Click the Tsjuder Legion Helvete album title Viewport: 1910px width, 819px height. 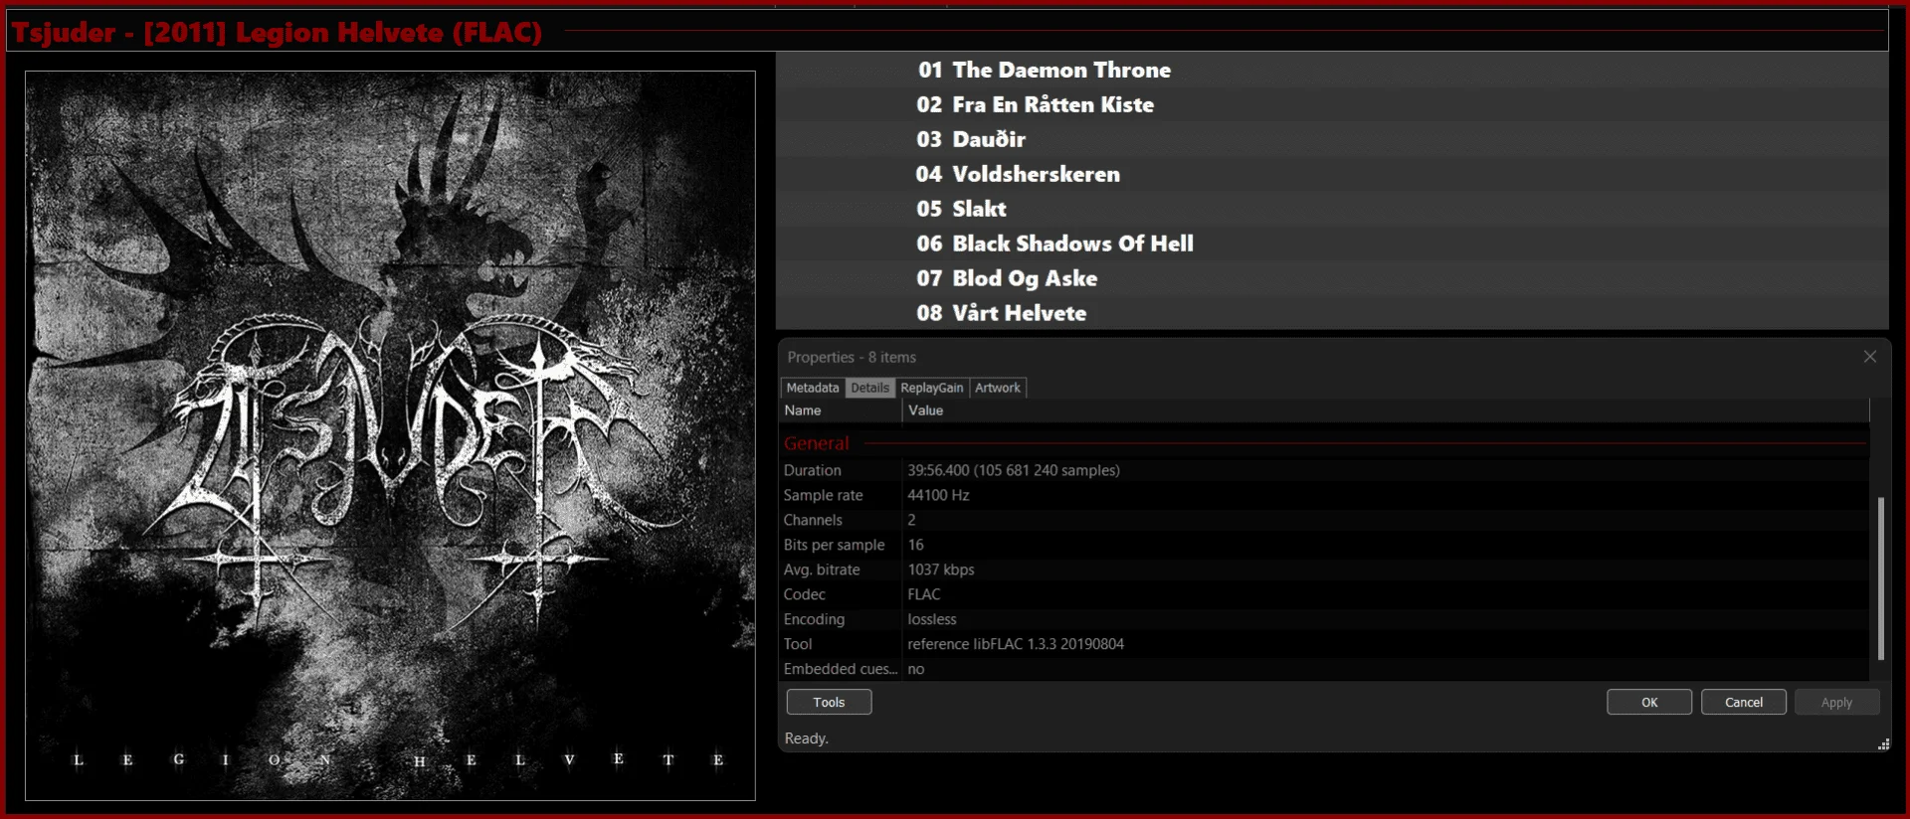[x=277, y=32]
